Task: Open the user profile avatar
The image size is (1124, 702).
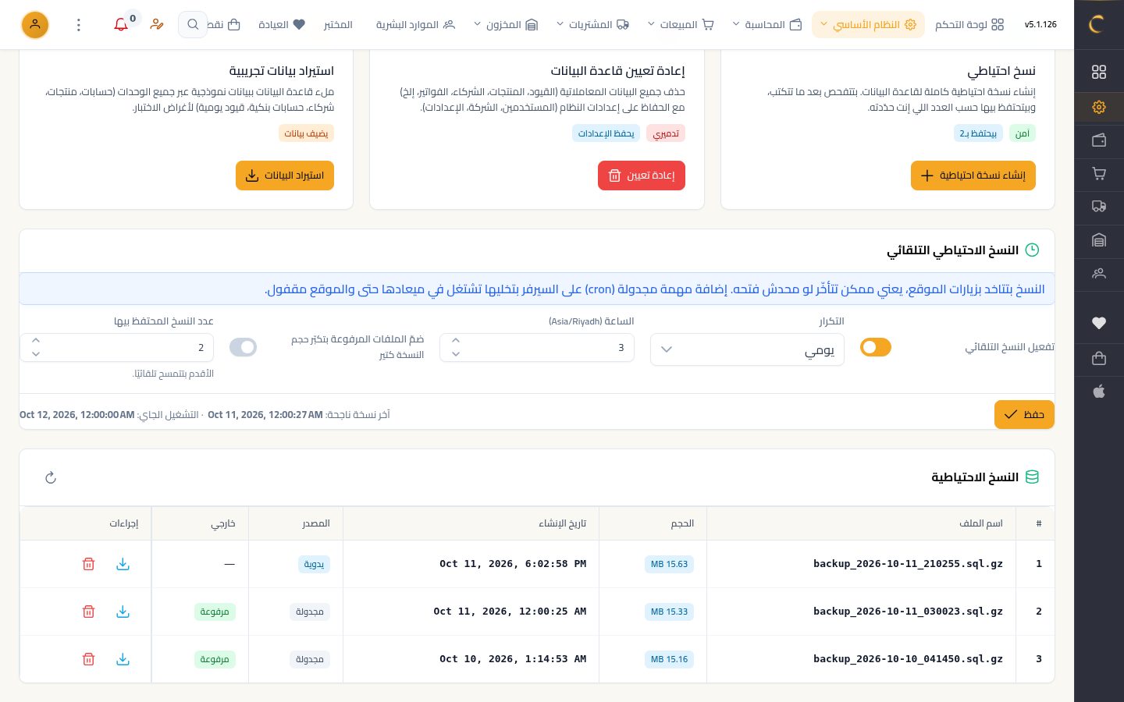Action: pos(35,25)
